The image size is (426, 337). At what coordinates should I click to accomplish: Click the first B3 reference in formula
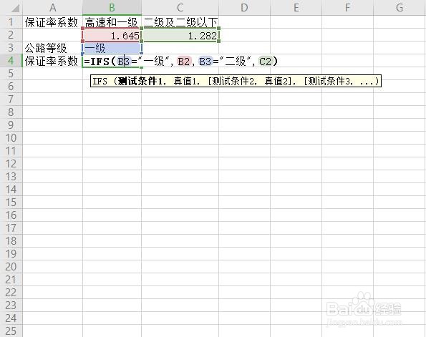point(124,62)
